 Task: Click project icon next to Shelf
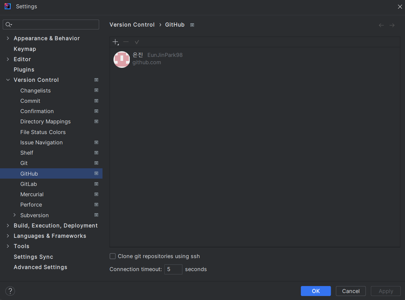(96, 153)
